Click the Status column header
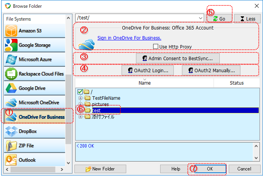This screenshot has width=263, height=179. click(x=237, y=83)
